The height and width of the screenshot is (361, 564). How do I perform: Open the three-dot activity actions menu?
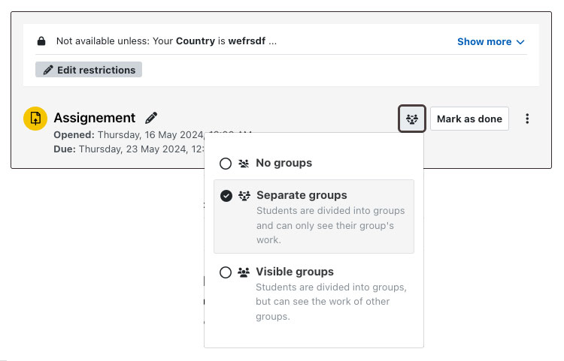click(527, 119)
